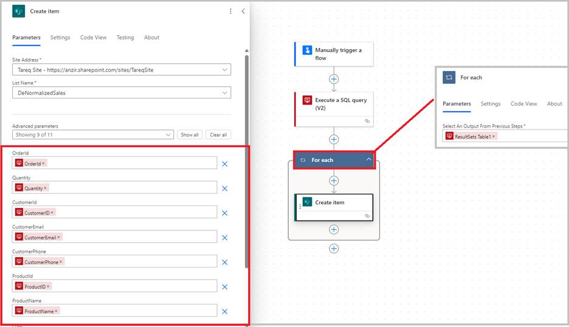Delete the Quantity dynamic content token
Image resolution: width=569 pixels, height=327 pixels.
pos(46,188)
